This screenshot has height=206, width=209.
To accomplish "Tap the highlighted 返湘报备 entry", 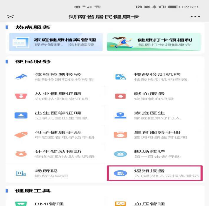I will point(155,173).
